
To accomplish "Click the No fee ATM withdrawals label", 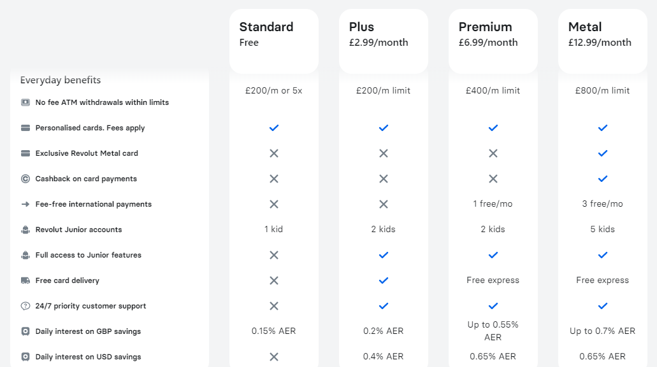I will (x=102, y=102).
